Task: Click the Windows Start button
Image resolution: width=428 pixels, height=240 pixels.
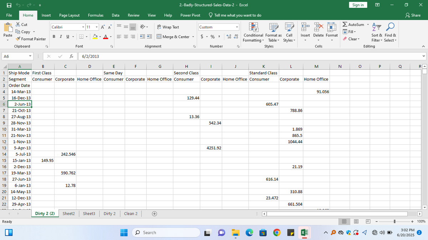Action: click(x=123, y=233)
